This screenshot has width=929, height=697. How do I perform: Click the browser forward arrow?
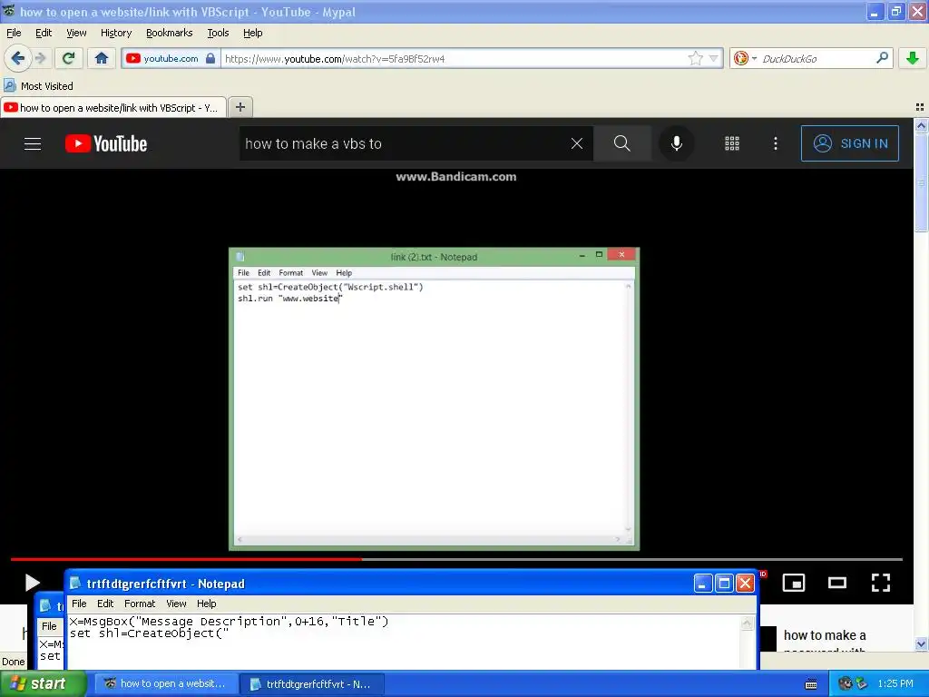(x=40, y=58)
